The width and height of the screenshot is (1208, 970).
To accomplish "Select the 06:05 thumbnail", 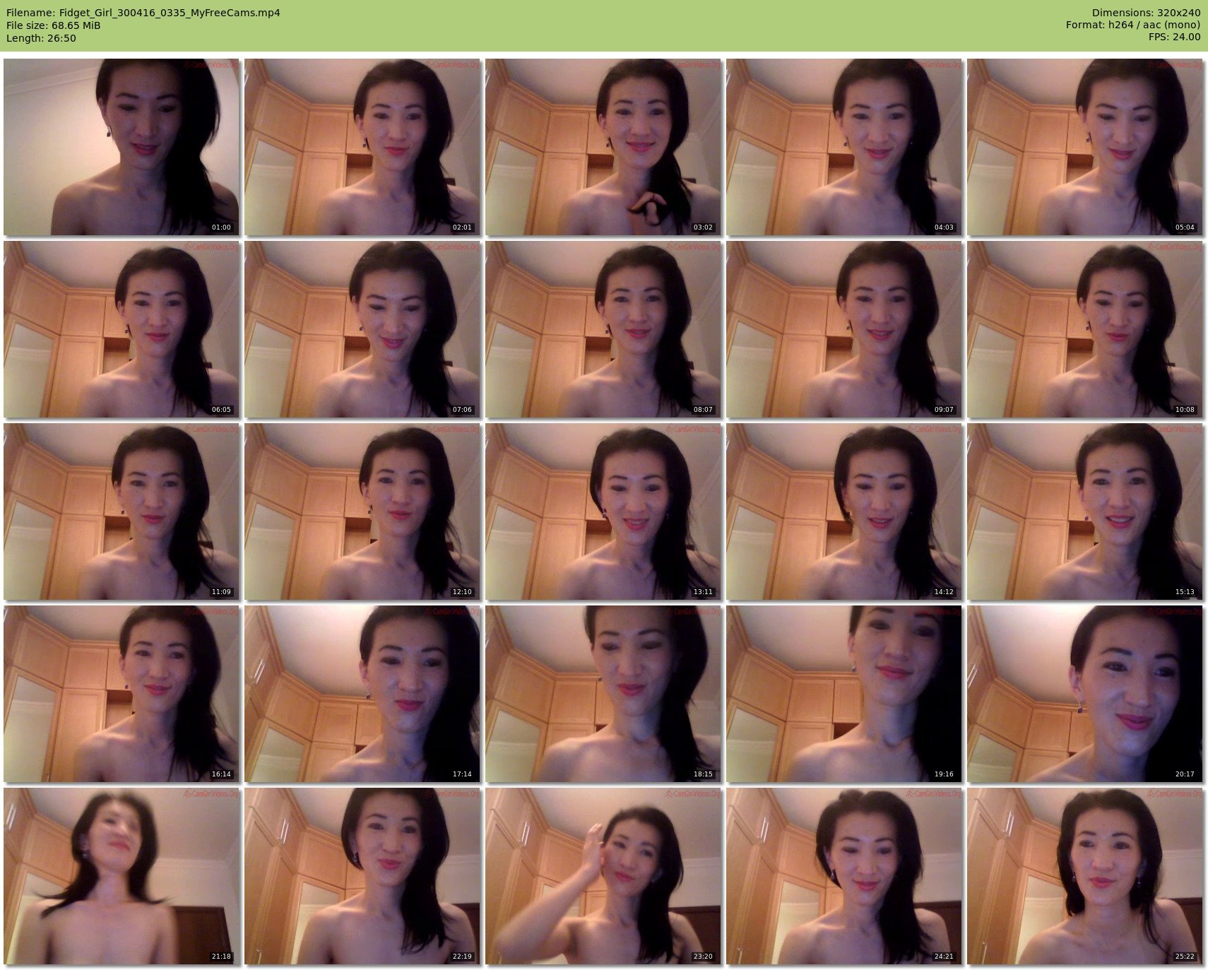I will (121, 329).
